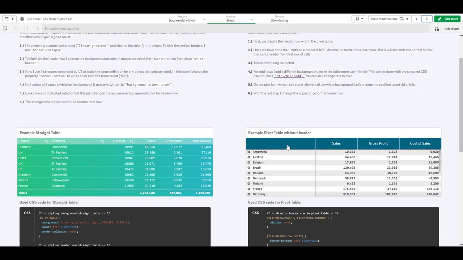This screenshot has width=463, height=260.
Task: Go to the next sheet
Action: pos(427,19)
